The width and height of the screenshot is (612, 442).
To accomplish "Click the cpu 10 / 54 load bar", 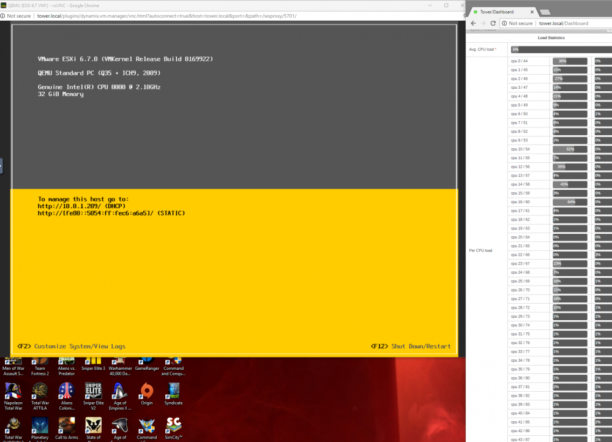I will 570,149.
